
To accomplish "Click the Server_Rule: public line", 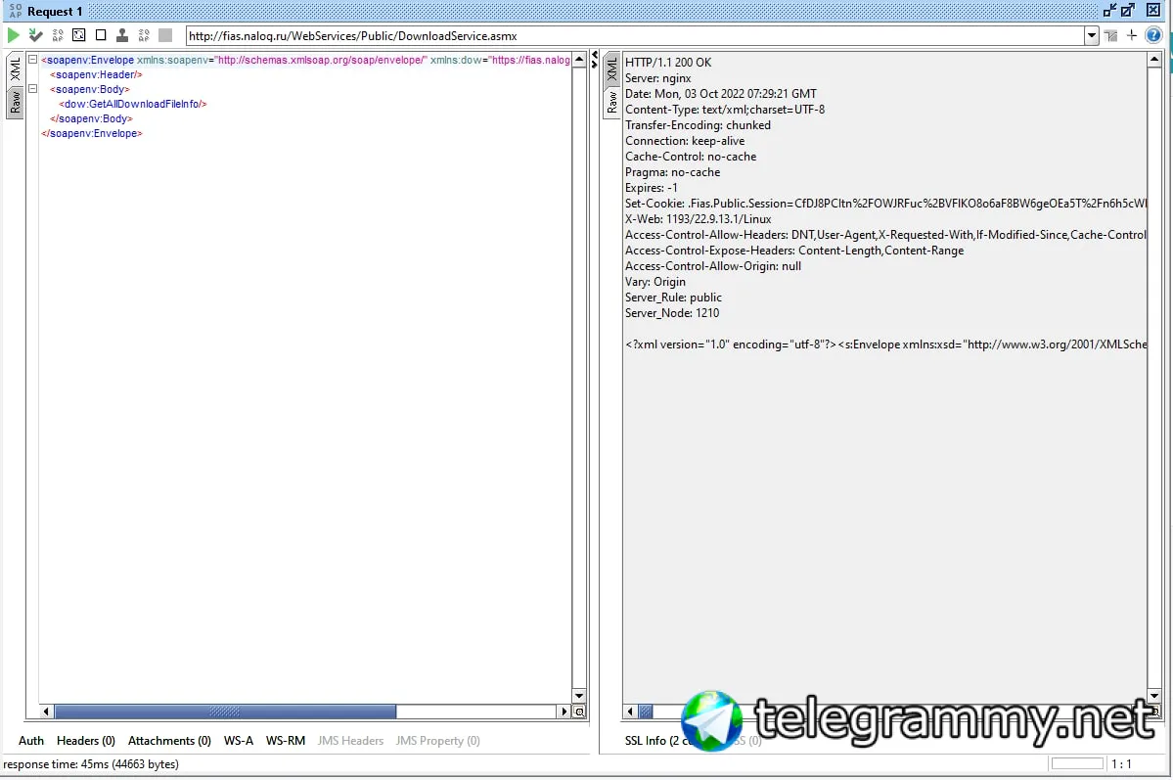I will coord(673,298).
